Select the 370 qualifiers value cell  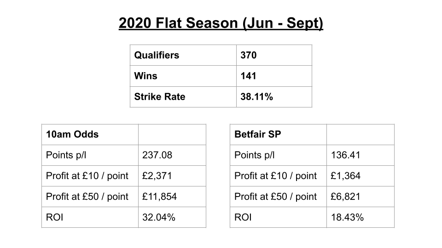click(274, 55)
